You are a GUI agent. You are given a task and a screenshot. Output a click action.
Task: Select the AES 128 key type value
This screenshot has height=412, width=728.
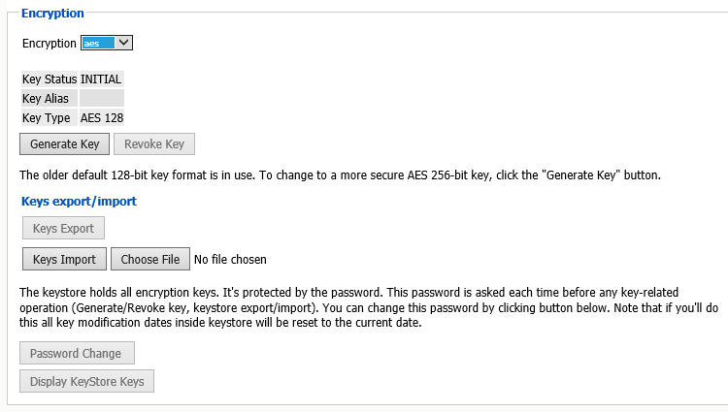pos(102,117)
